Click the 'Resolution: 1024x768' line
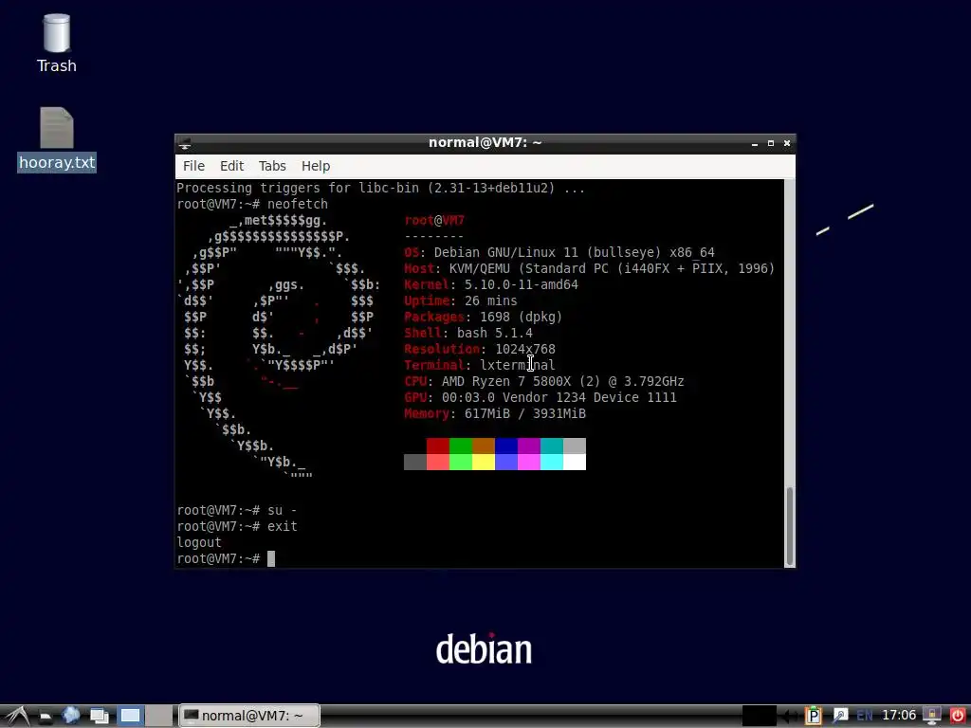 click(x=480, y=349)
